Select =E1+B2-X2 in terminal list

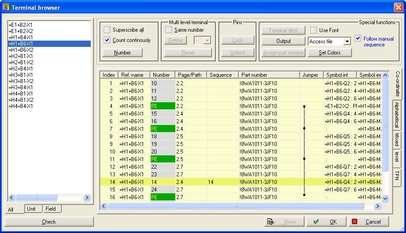tap(49, 31)
